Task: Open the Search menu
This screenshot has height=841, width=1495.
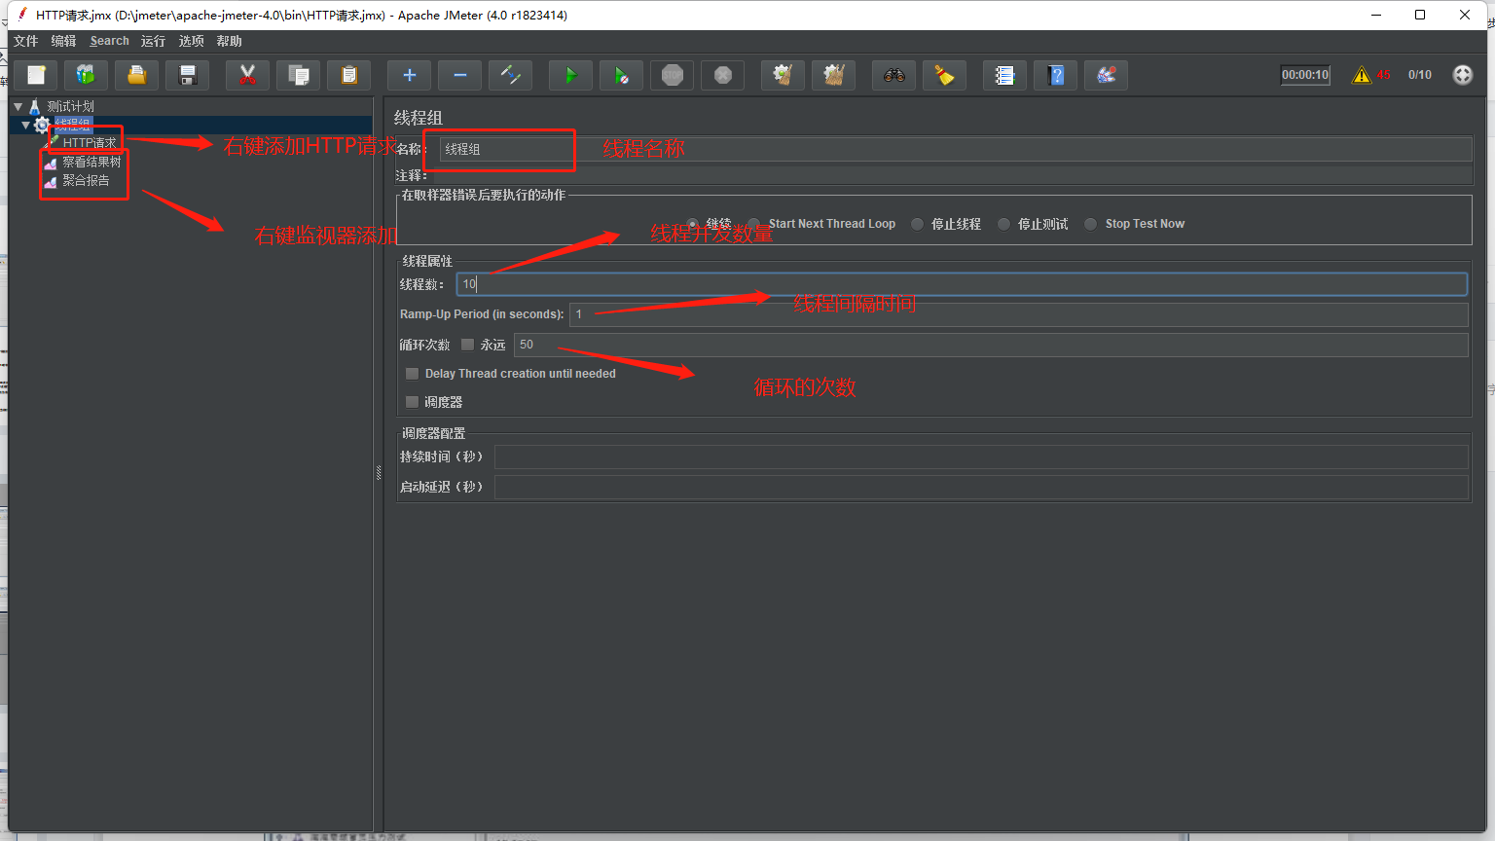Action: point(110,41)
